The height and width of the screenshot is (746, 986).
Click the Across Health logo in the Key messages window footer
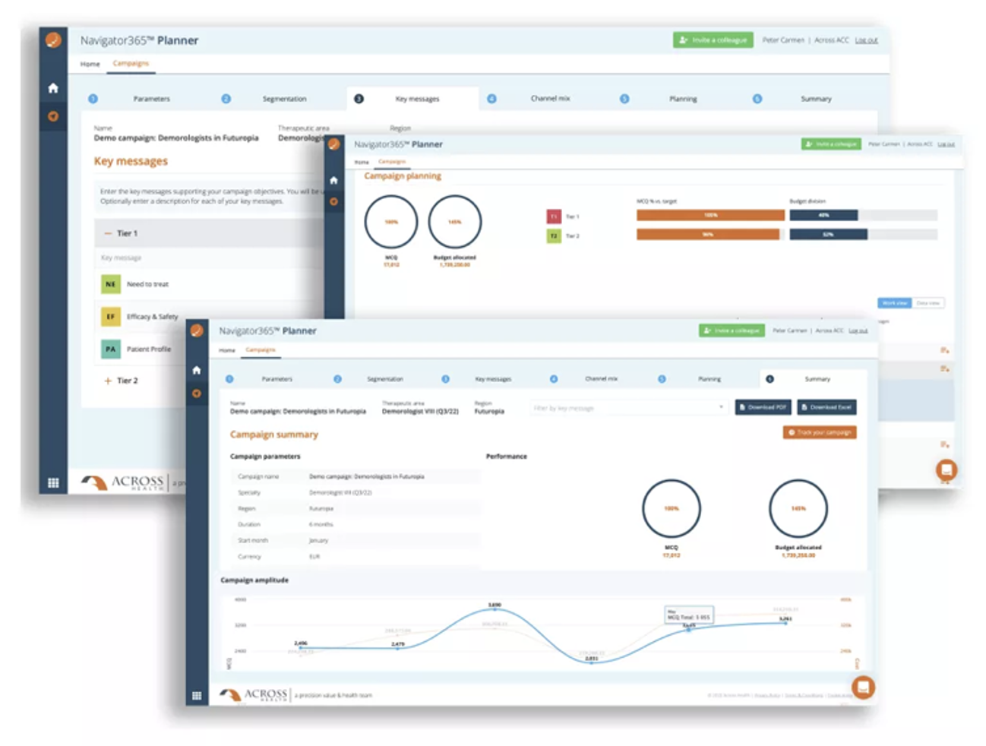pyautogui.click(x=123, y=482)
